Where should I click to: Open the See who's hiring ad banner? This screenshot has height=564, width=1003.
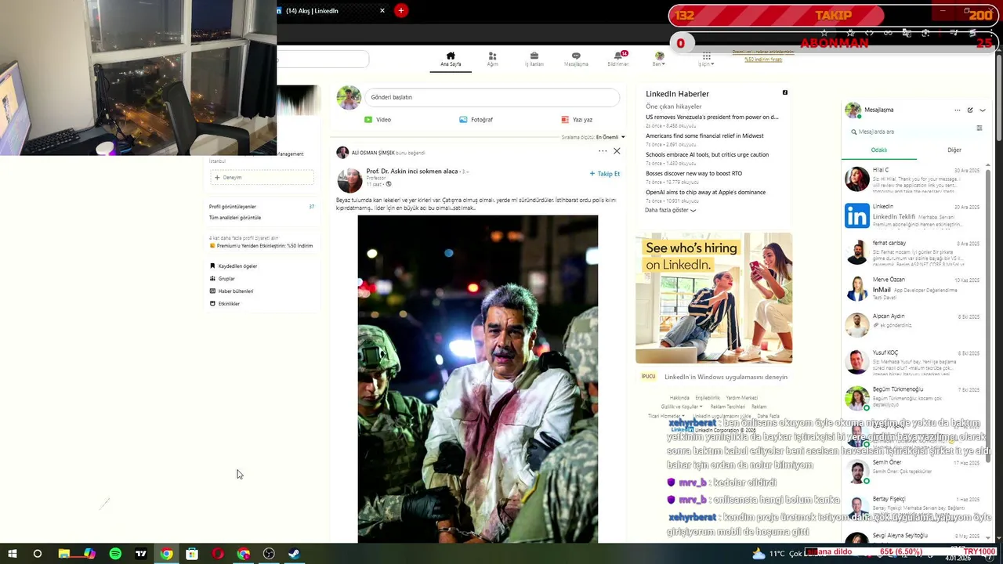coord(714,298)
